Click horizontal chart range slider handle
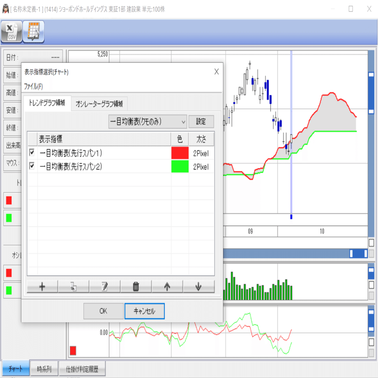Screen dimensions: 378x378 [x=359, y=253]
